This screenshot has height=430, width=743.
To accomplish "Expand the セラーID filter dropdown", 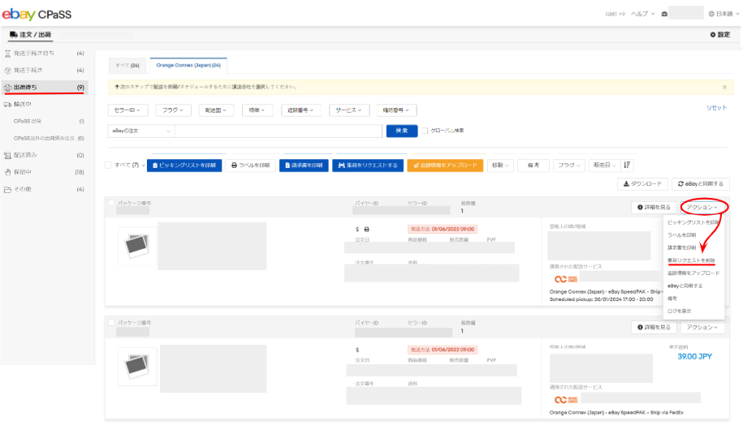I will [127, 110].
